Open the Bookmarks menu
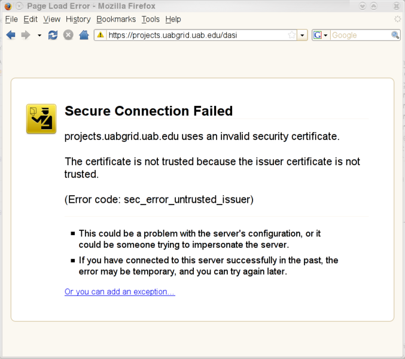The image size is (405, 359). point(116,19)
